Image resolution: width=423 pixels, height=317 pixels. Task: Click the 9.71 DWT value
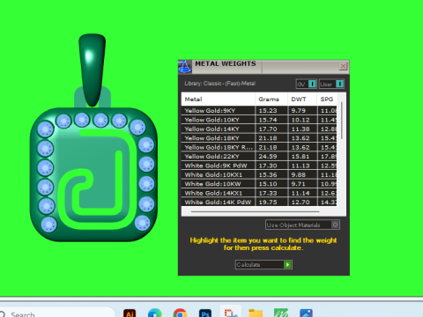click(x=299, y=184)
